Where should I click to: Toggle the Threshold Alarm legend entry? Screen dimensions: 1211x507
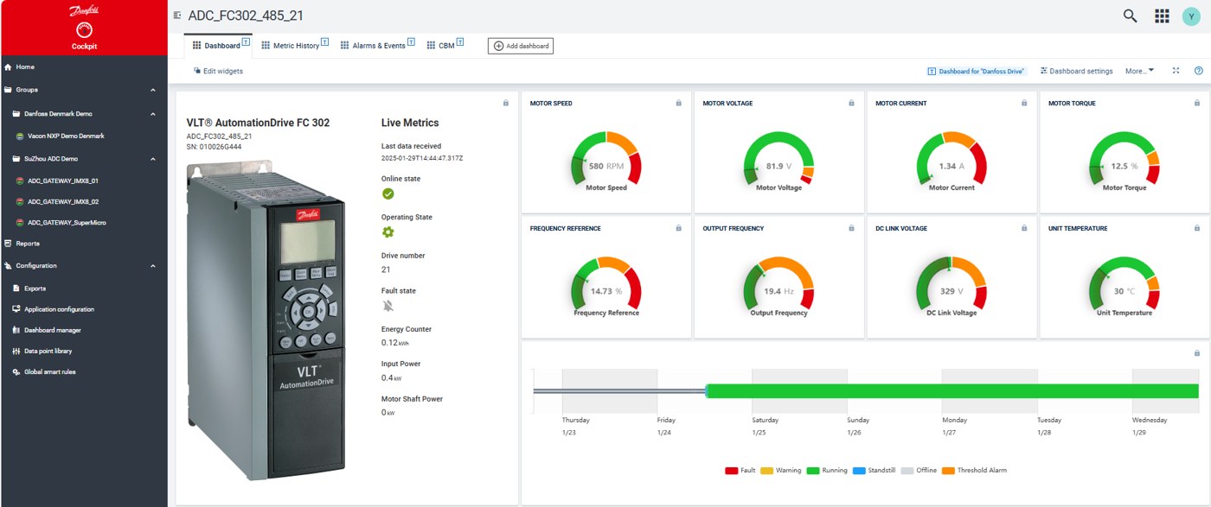[x=974, y=471]
